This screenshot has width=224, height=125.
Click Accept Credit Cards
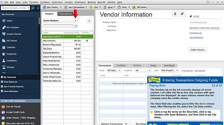point(13,112)
